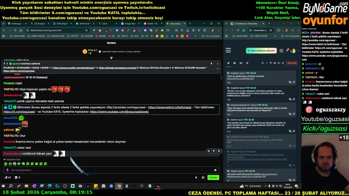Click 'Ultra tarifesine yükseltin' button
This screenshot has height=196, width=349.
(261, 51)
